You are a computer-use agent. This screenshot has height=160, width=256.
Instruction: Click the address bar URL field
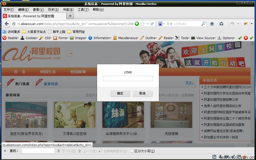coord(75,24)
